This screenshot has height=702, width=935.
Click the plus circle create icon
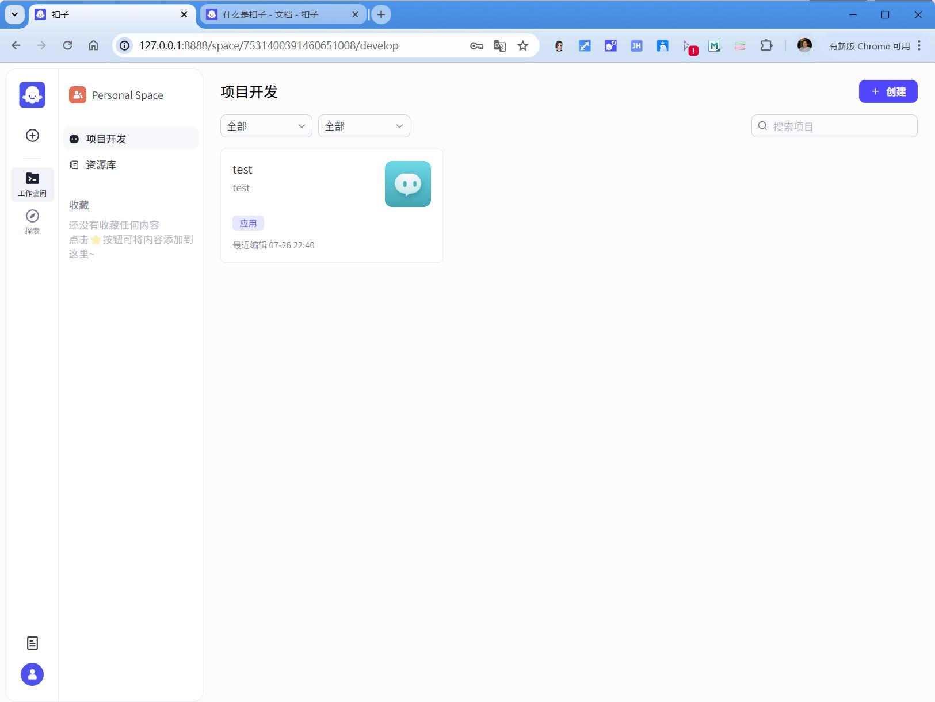33,135
